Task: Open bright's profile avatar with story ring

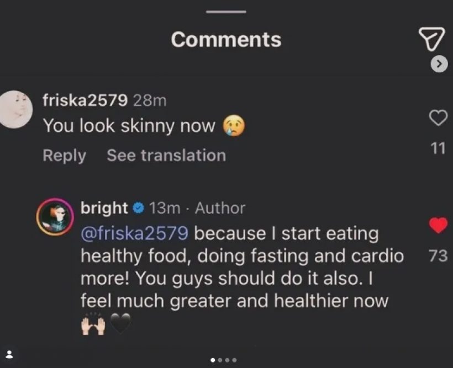Action: [x=54, y=215]
